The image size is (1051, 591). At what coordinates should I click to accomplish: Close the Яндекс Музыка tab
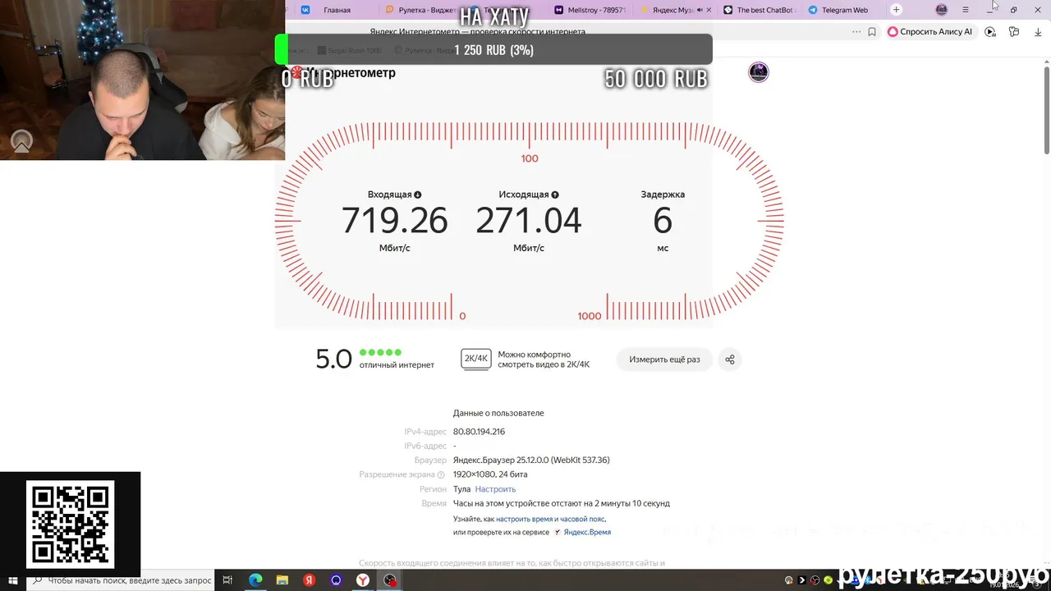pyautogui.click(x=709, y=10)
